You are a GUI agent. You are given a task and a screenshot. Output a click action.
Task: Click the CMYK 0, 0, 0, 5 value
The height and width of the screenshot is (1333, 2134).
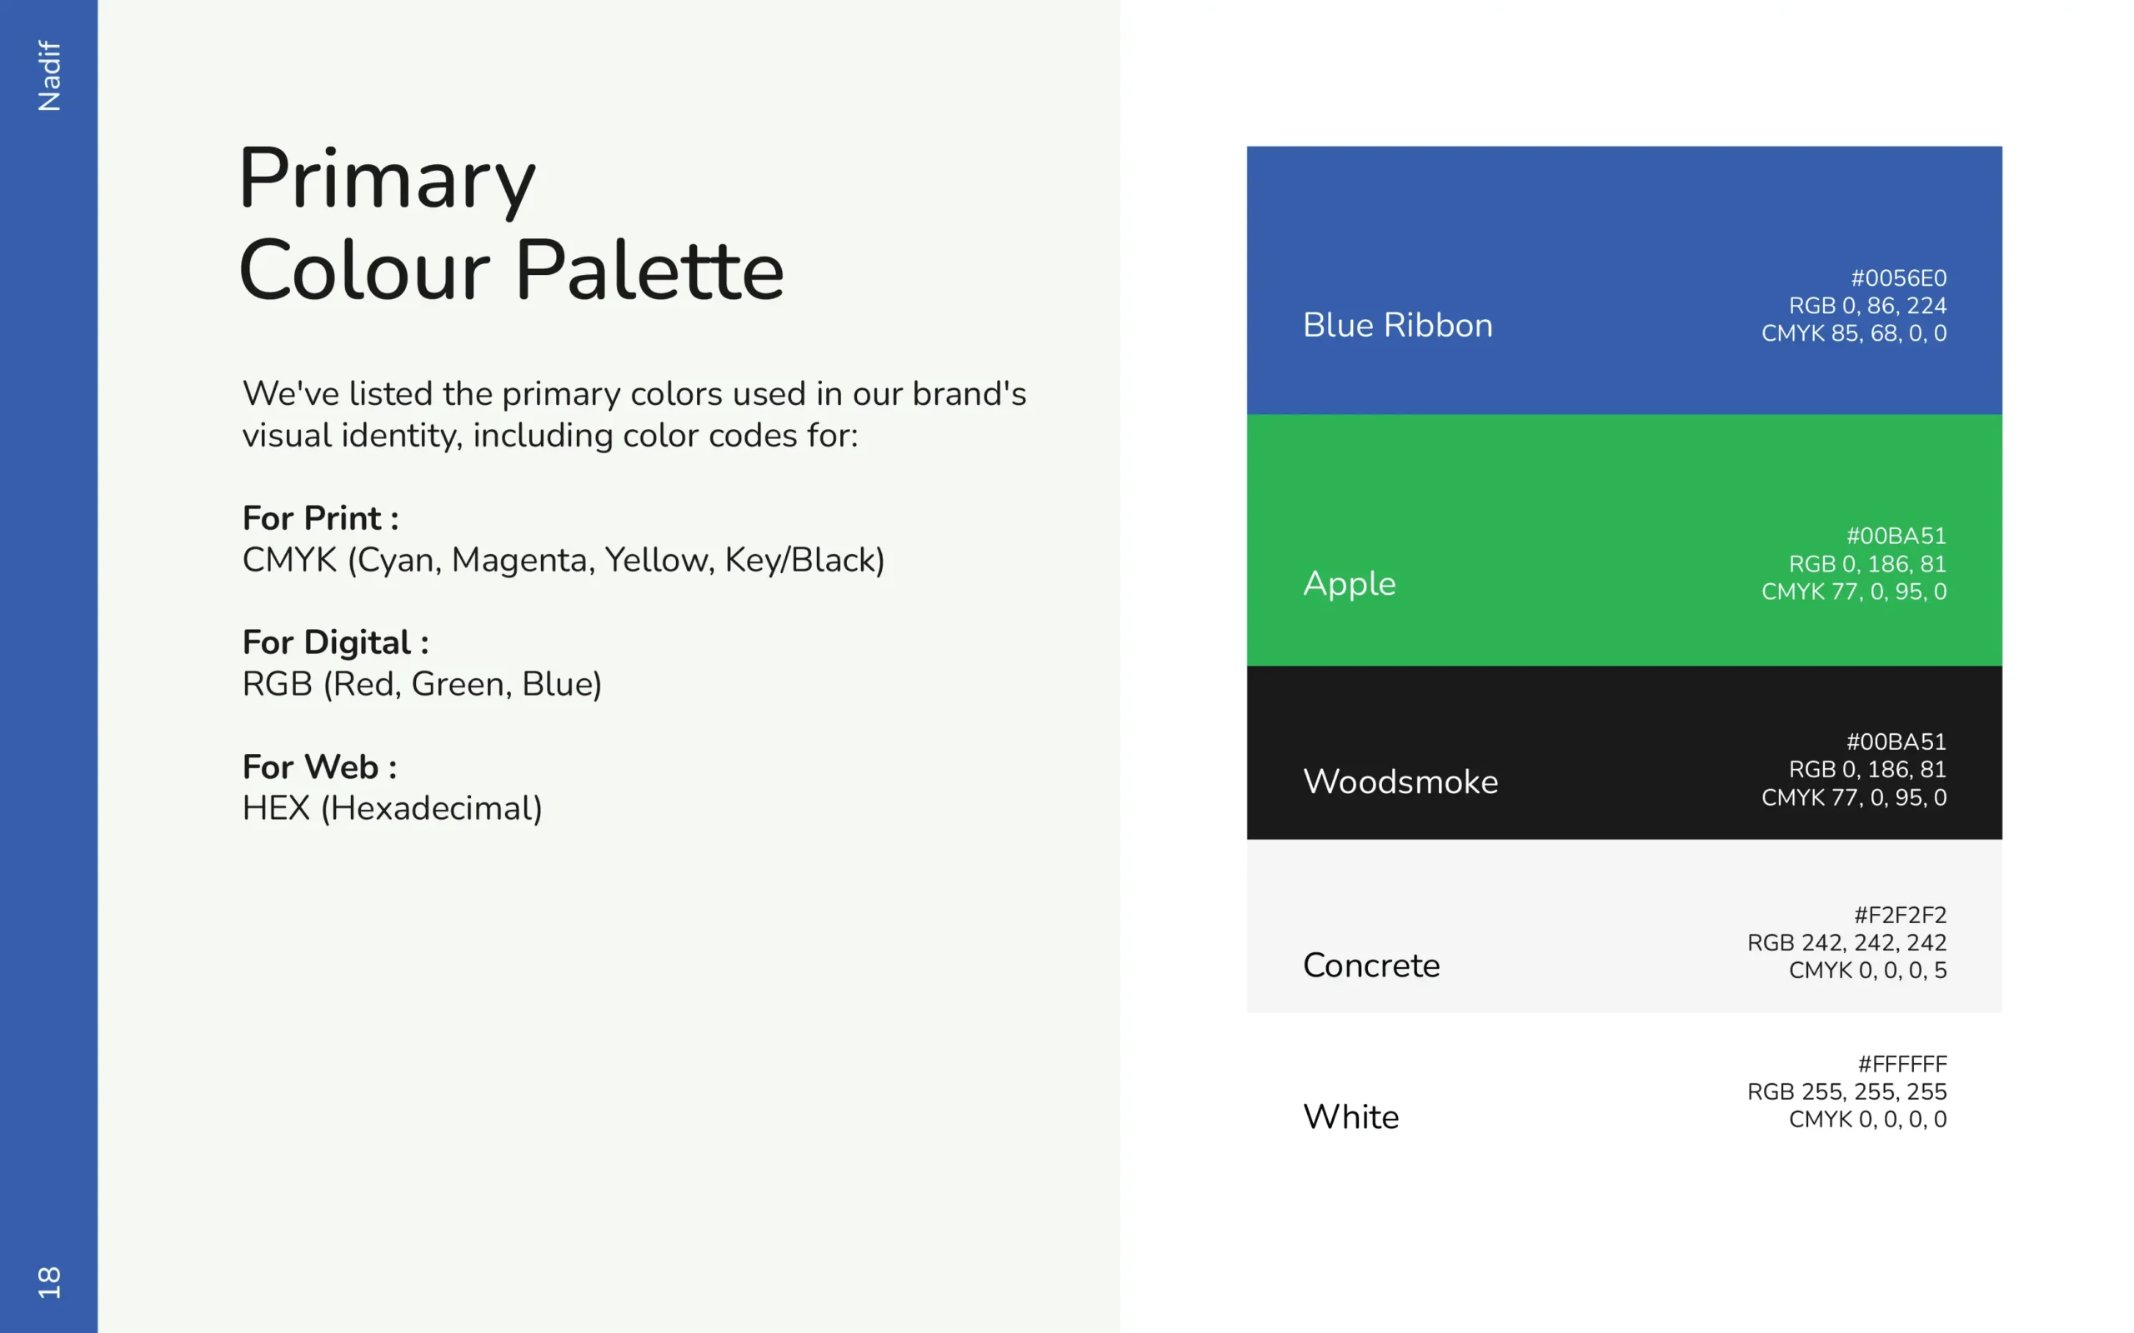(1866, 970)
